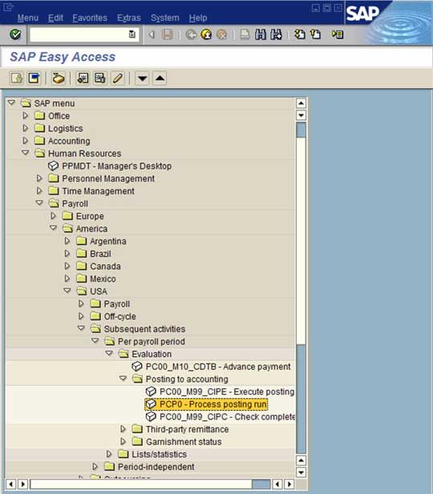Click the Add to Favorites icon
This screenshot has height=494, width=433.
pyautogui.click(x=83, y=78)
